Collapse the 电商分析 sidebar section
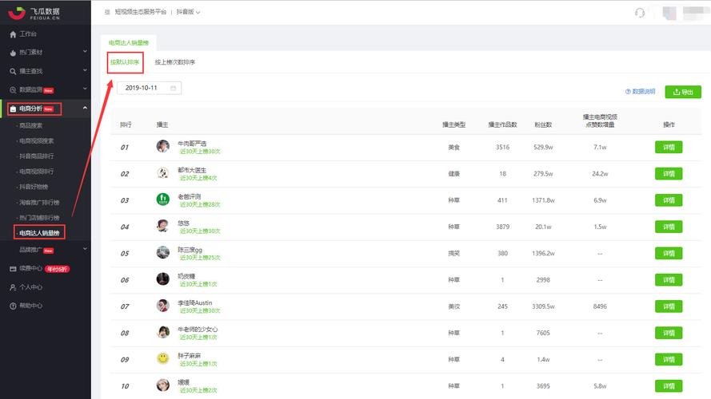711x399 pixels. point(85,109)
